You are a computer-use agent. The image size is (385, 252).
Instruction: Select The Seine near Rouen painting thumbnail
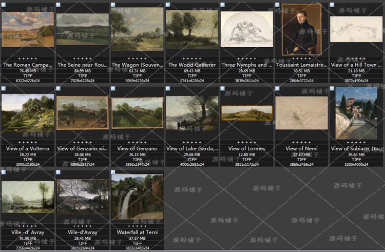tap(83, 29)
